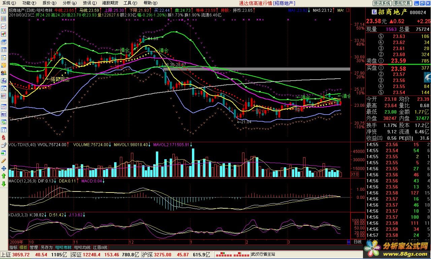Open the ETF sidebar icon
This screenshot has width=431, height=259.
tap(3, 96)
